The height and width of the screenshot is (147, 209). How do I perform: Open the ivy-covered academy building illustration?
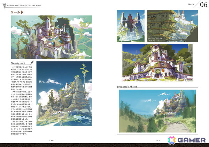tap(157, 63)
